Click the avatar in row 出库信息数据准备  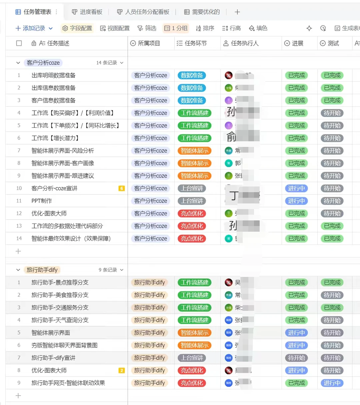point(229,88)
